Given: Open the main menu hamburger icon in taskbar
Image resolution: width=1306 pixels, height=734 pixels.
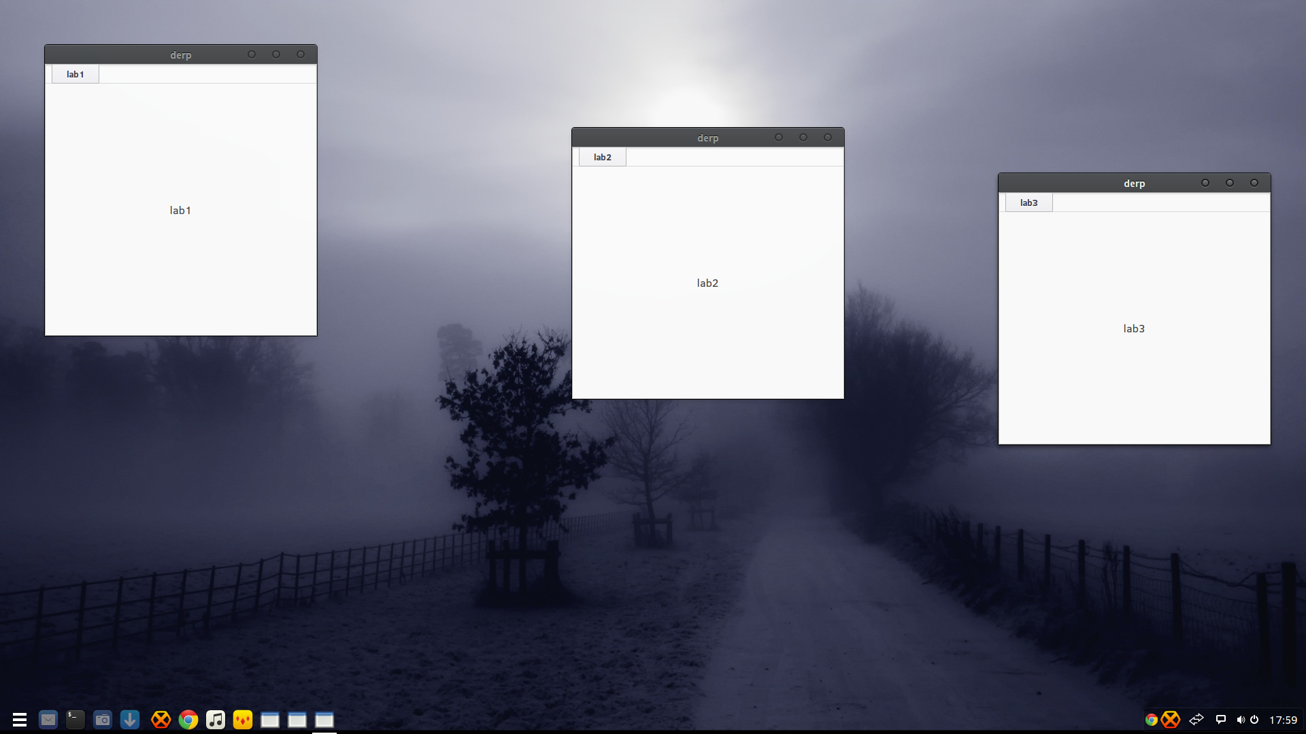Looking at the screenshot, I should pos(20,719).
